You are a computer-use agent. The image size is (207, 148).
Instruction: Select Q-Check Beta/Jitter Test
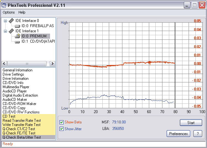pos(28,137)
